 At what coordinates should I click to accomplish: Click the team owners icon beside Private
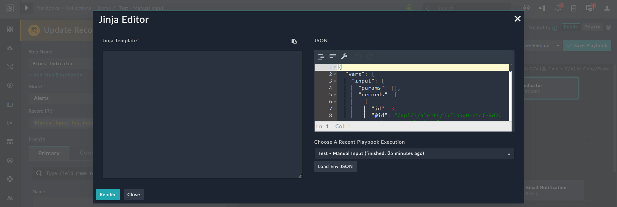[x=608, y=28]
